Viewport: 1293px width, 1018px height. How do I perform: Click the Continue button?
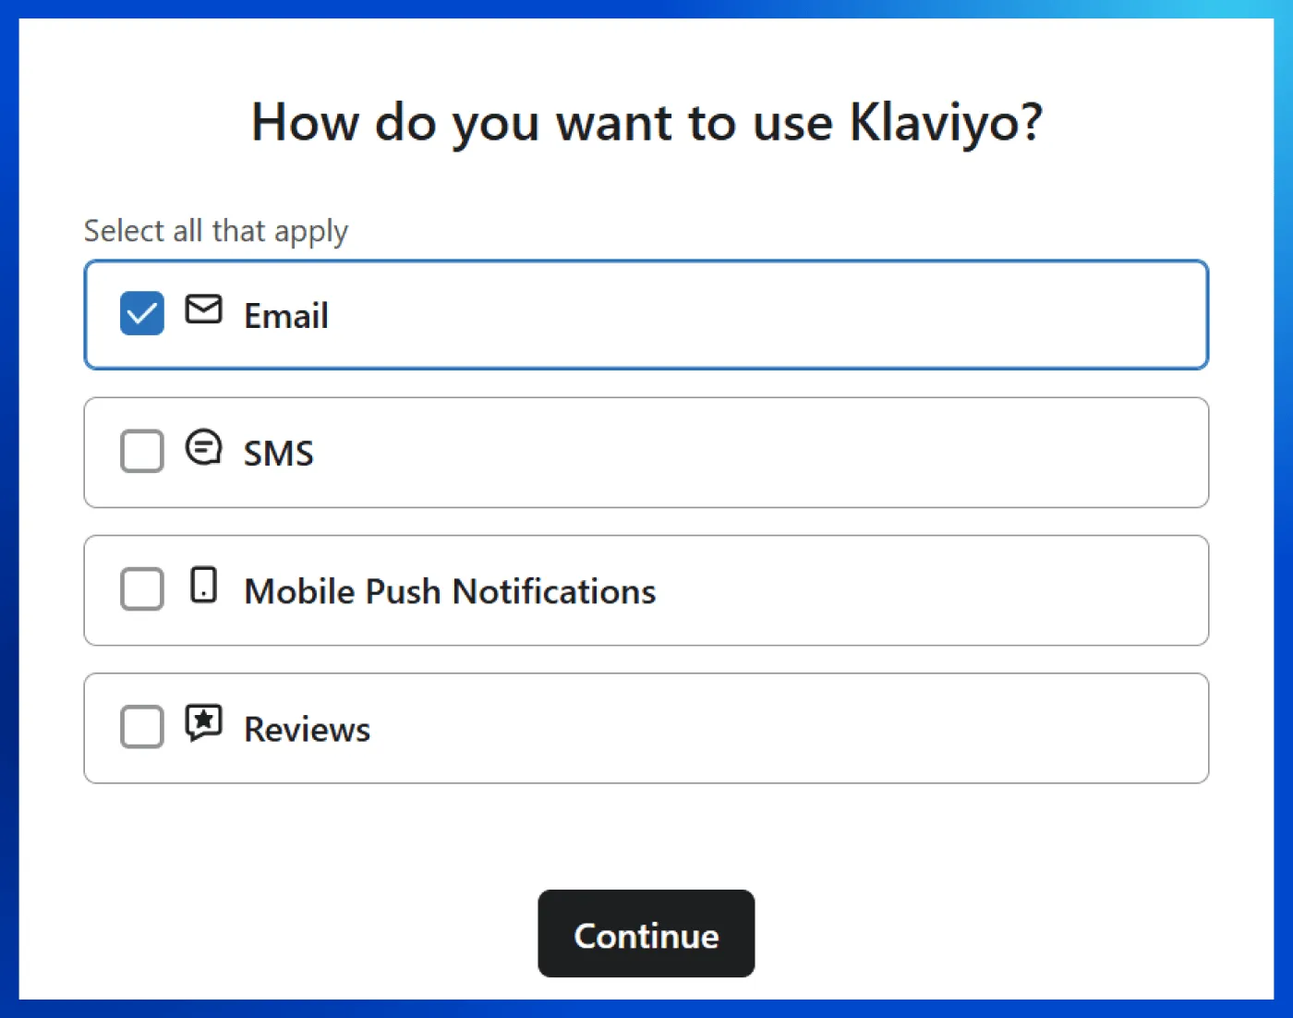pyautogui.click(x=646, y=934)
